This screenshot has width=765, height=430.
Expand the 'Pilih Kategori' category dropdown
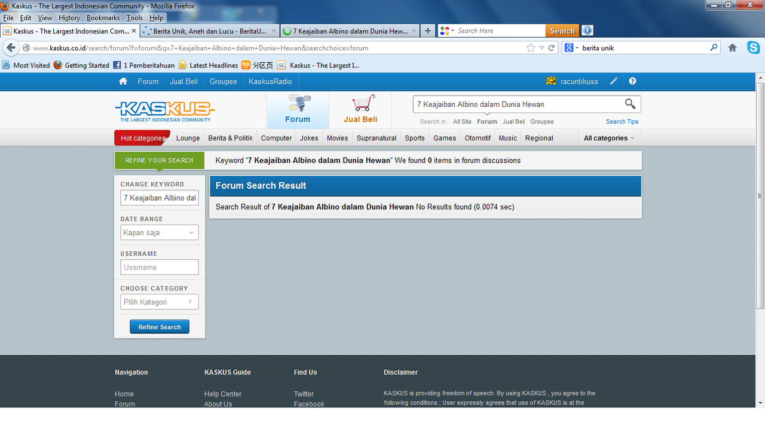coord(159,302)
